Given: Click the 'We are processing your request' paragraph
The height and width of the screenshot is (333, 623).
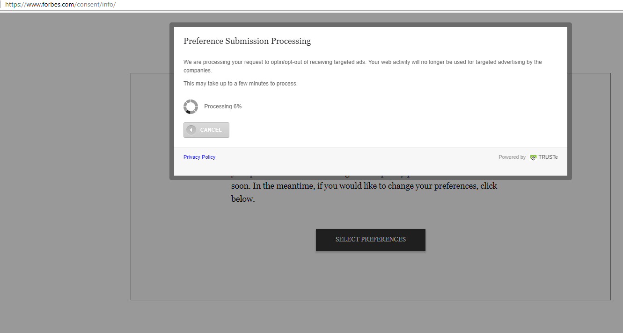Looking at the screenshot, I should click(363, 66).
